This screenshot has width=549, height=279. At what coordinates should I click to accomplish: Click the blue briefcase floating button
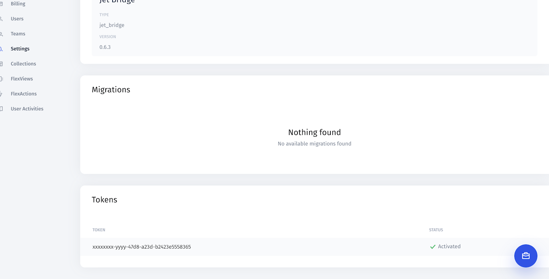coord(526,256)
